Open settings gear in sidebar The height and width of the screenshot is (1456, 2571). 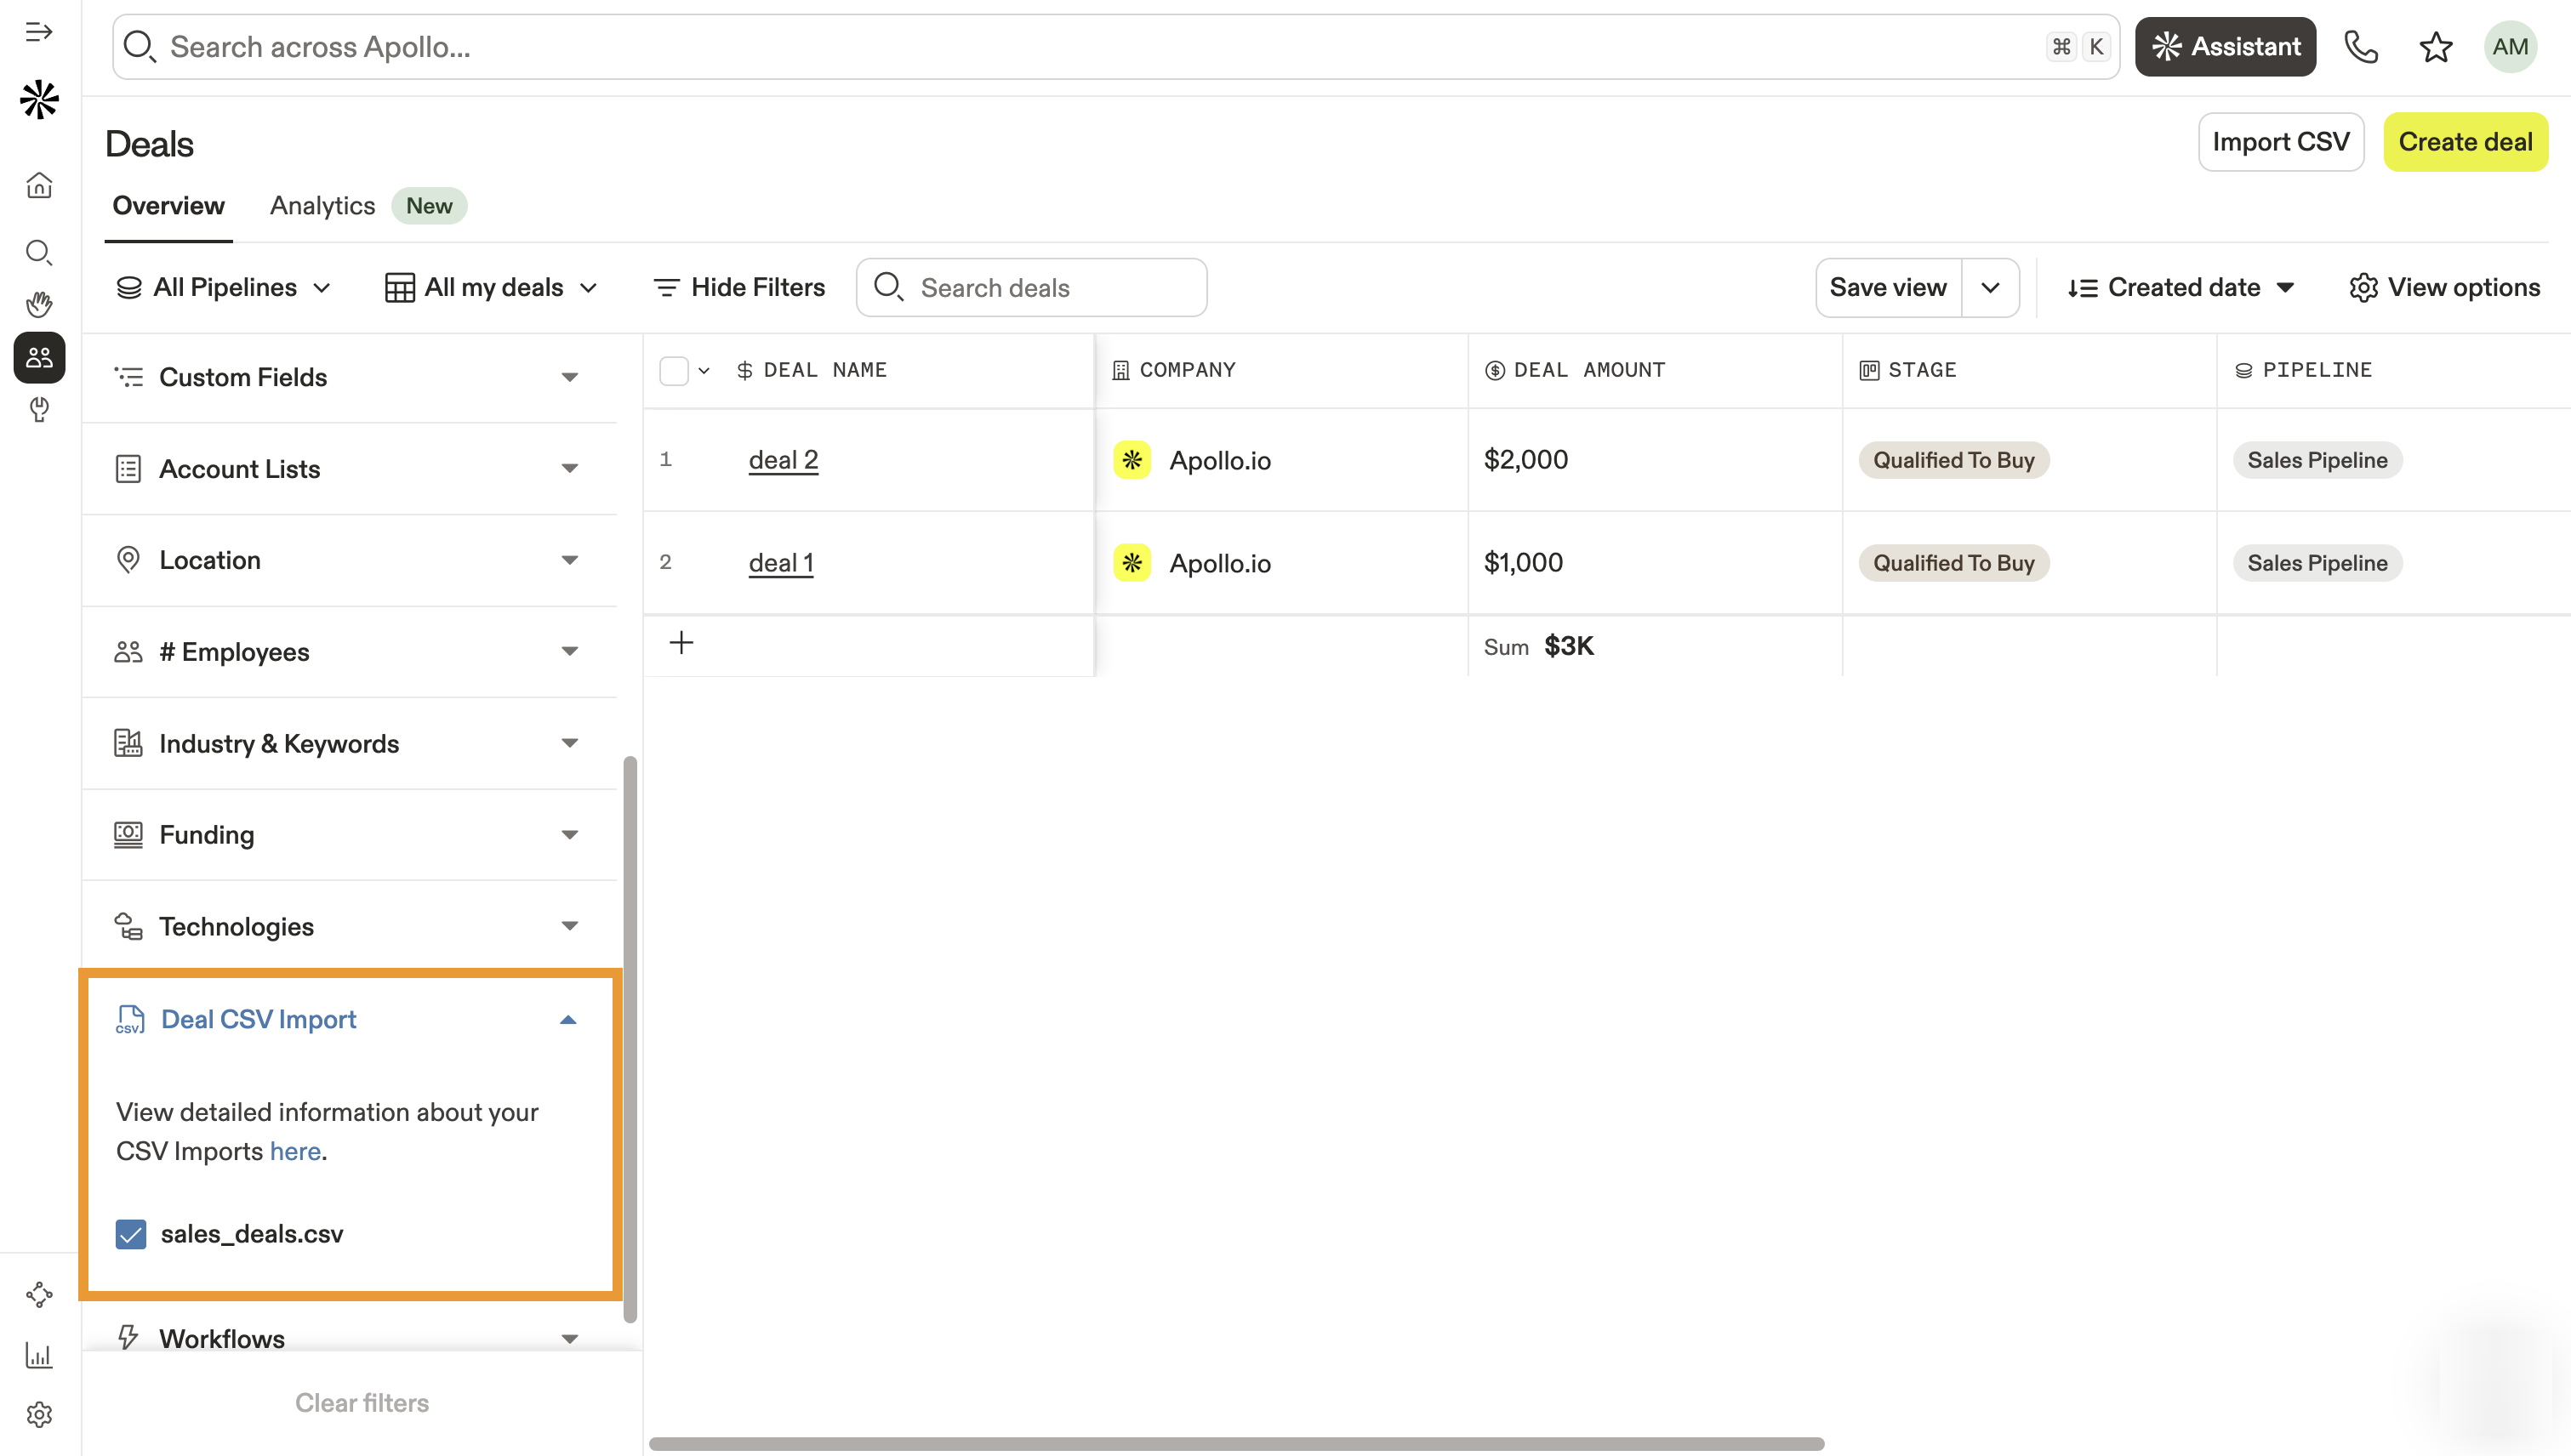click(x=39, y=1414)
